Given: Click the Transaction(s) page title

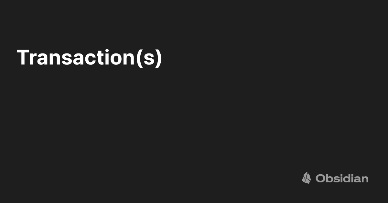Looking at the screenshot, I should (89, 58).
